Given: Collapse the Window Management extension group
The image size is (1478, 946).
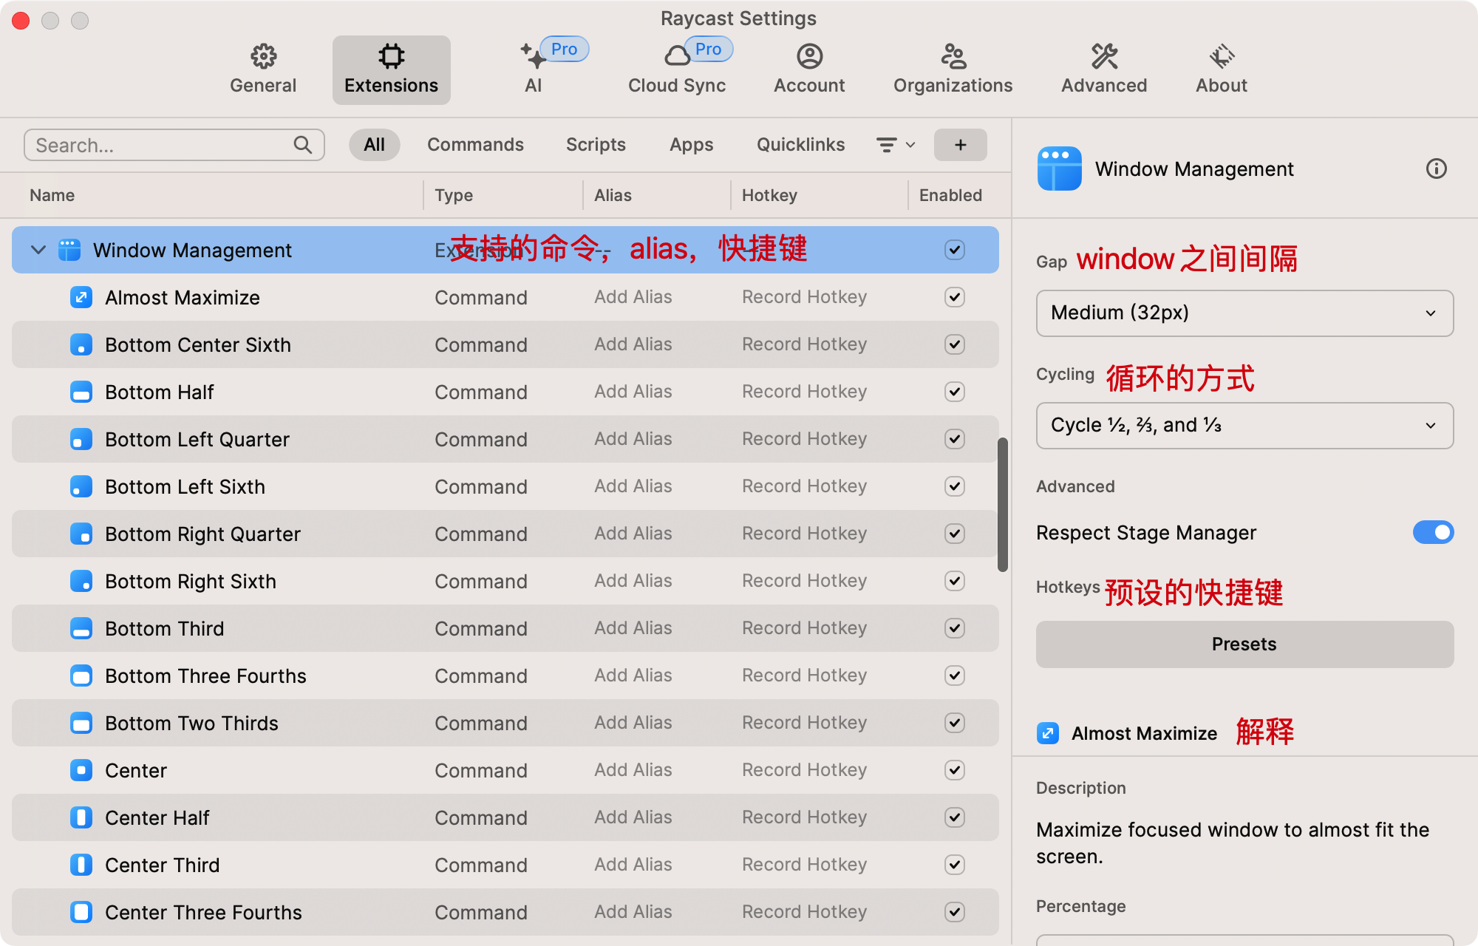Looking at the screenshot, I should (38, 251).
